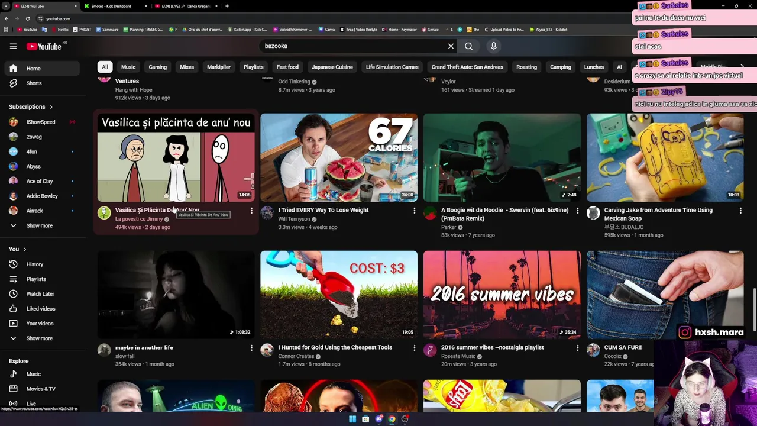Select the 'Playlists' filter chip
757x426 pixels.
pyautogui.click(x=254, y=67)
